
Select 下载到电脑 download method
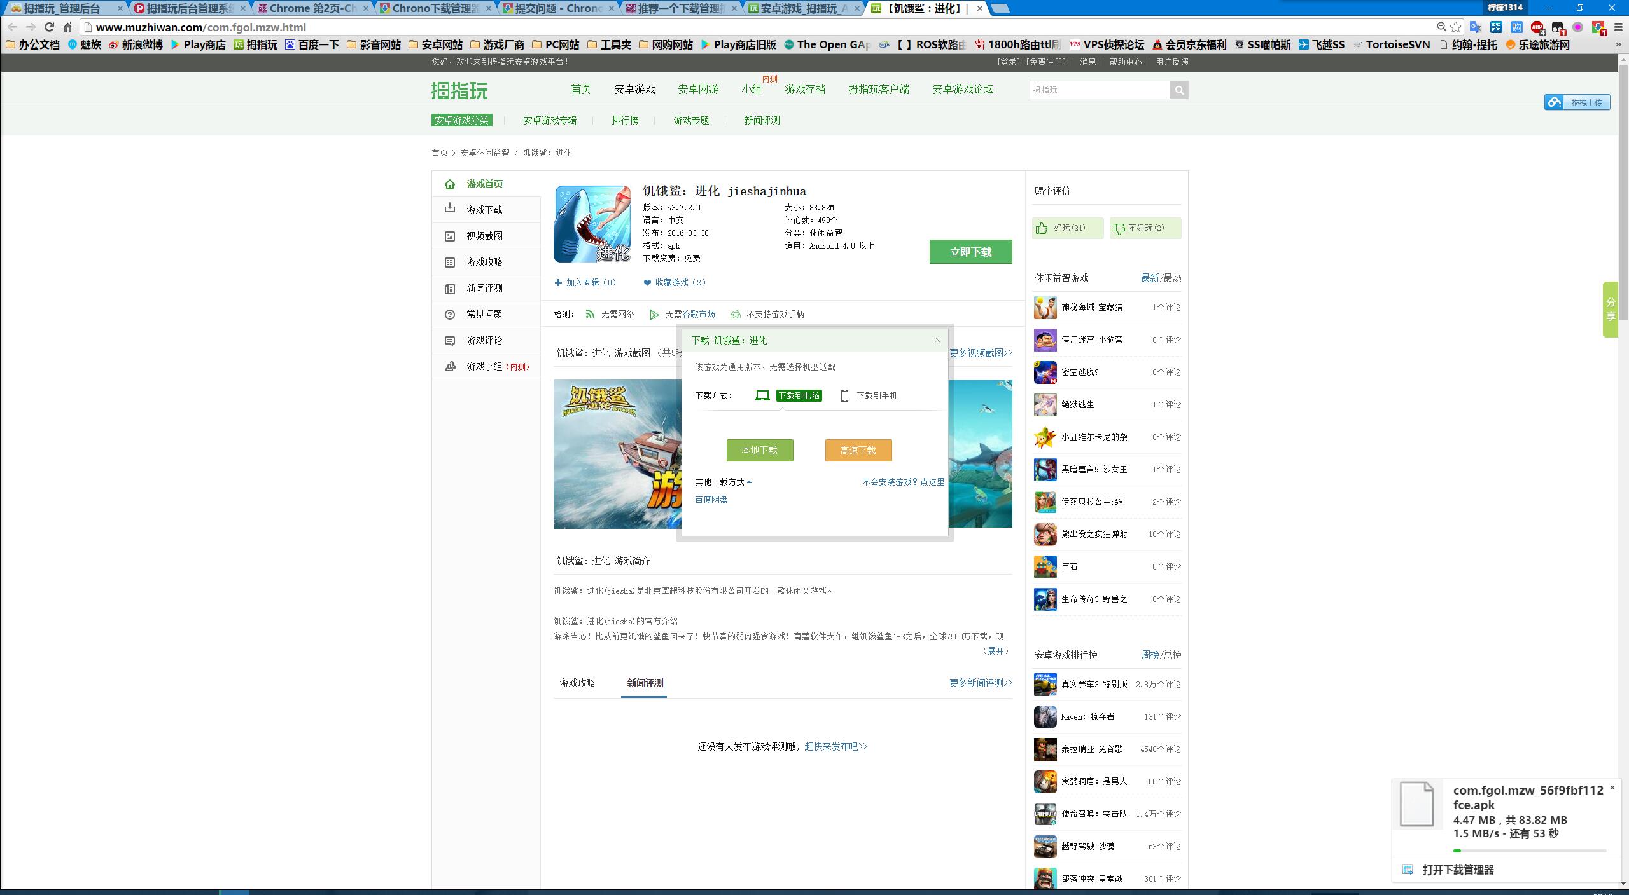coord(798,395)
